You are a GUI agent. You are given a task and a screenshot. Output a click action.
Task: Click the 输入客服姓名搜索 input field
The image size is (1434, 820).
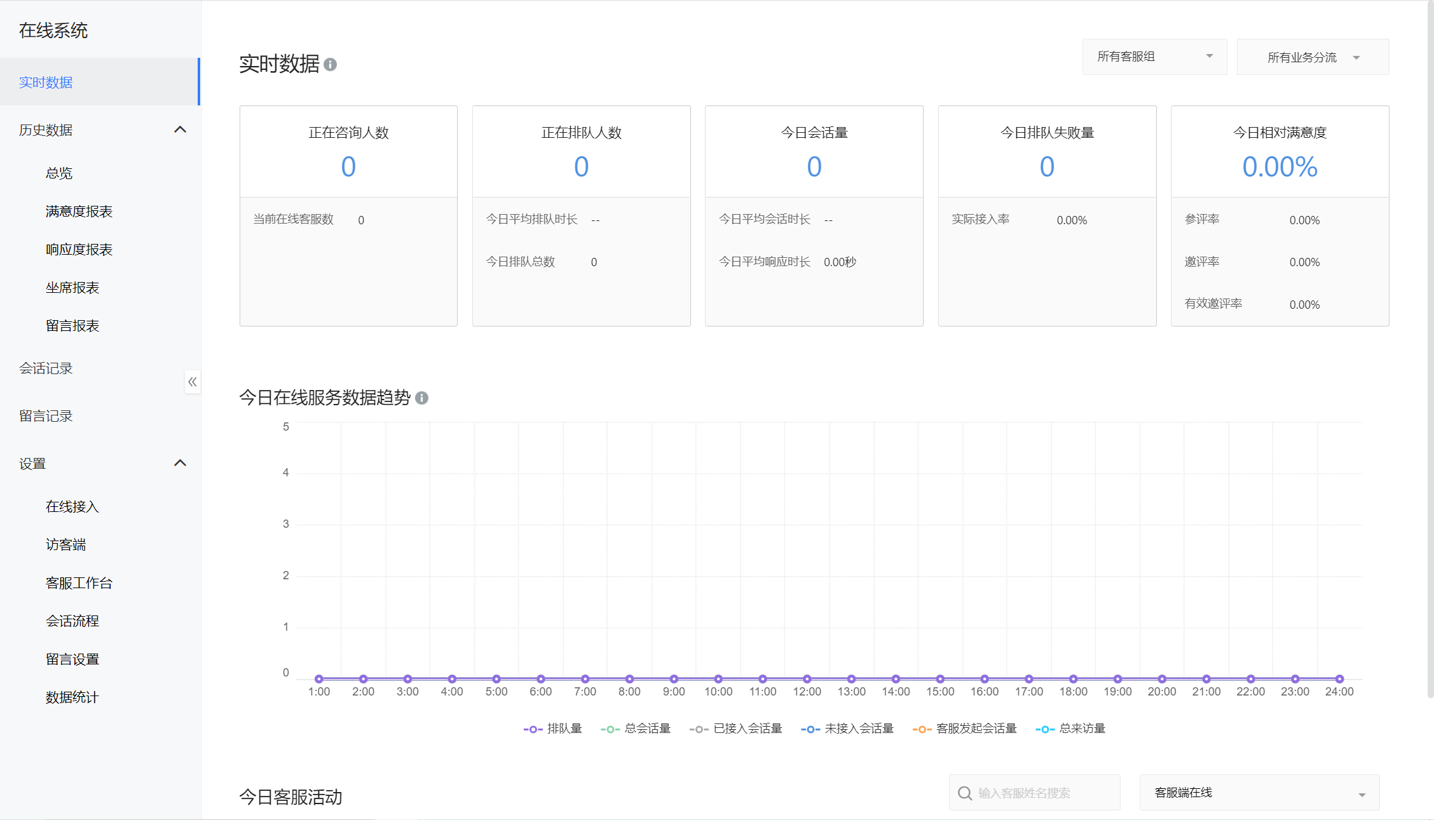(1034, 793)
